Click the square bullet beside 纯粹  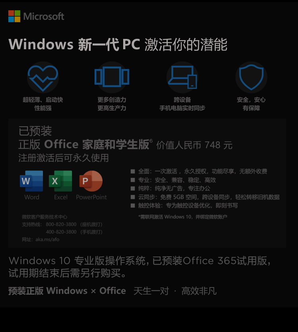[x=133, y=189]
